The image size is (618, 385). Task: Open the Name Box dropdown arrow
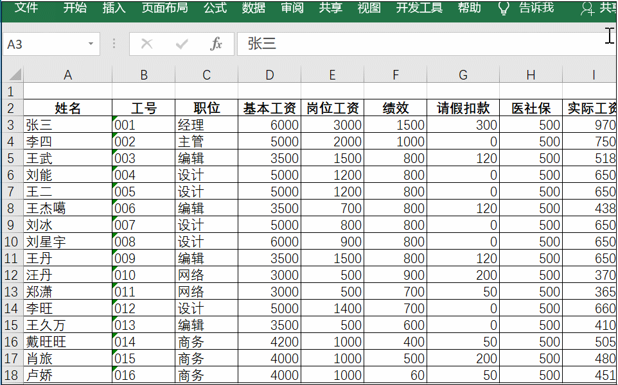[x=89, y=44]
